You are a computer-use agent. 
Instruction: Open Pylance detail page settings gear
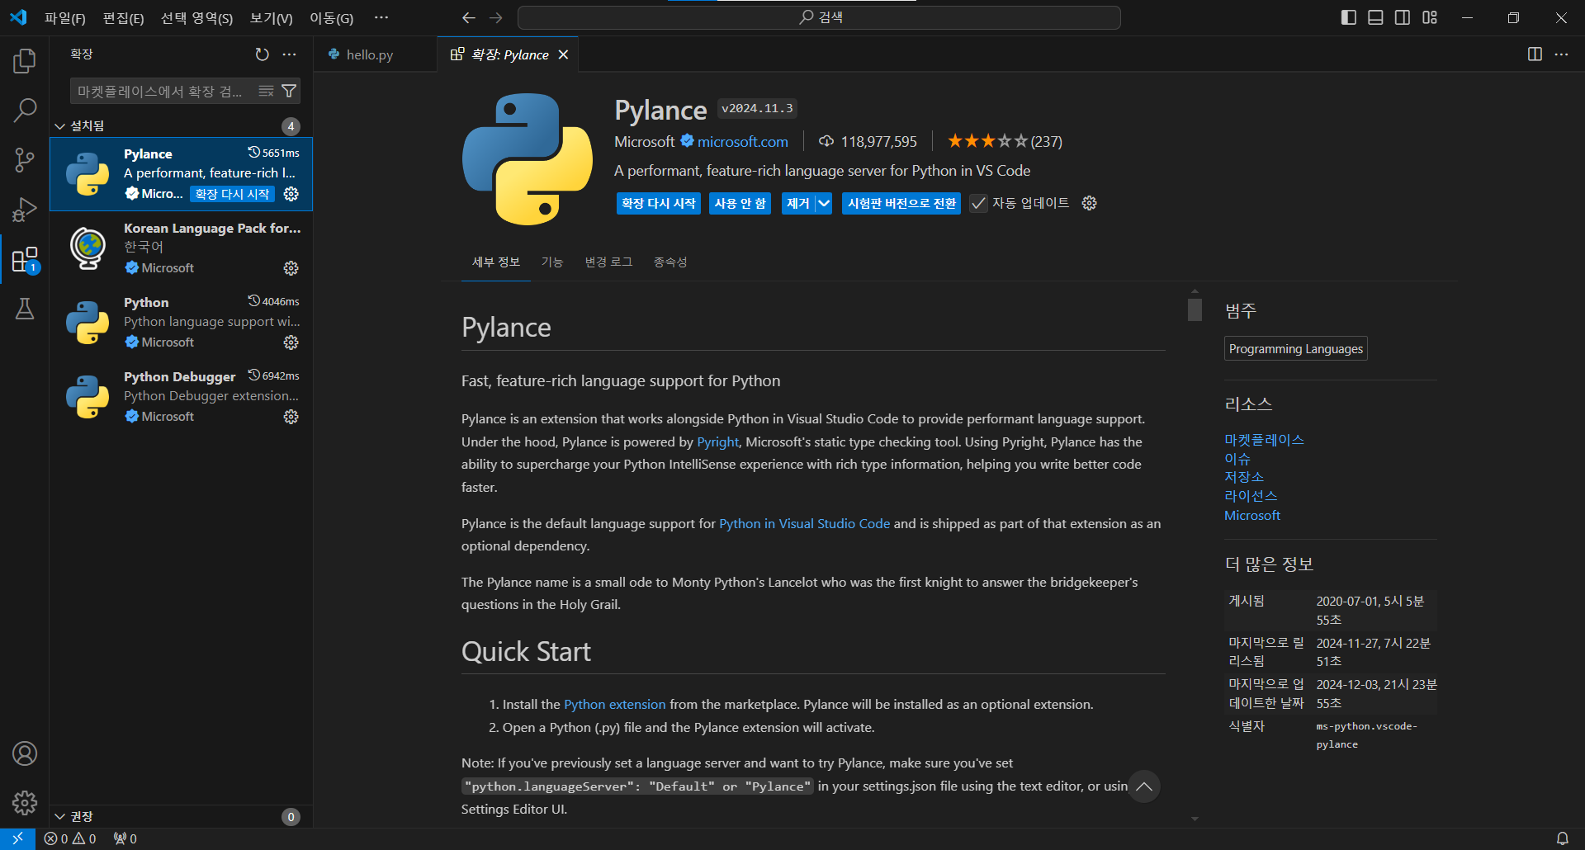pos(1089,203)
